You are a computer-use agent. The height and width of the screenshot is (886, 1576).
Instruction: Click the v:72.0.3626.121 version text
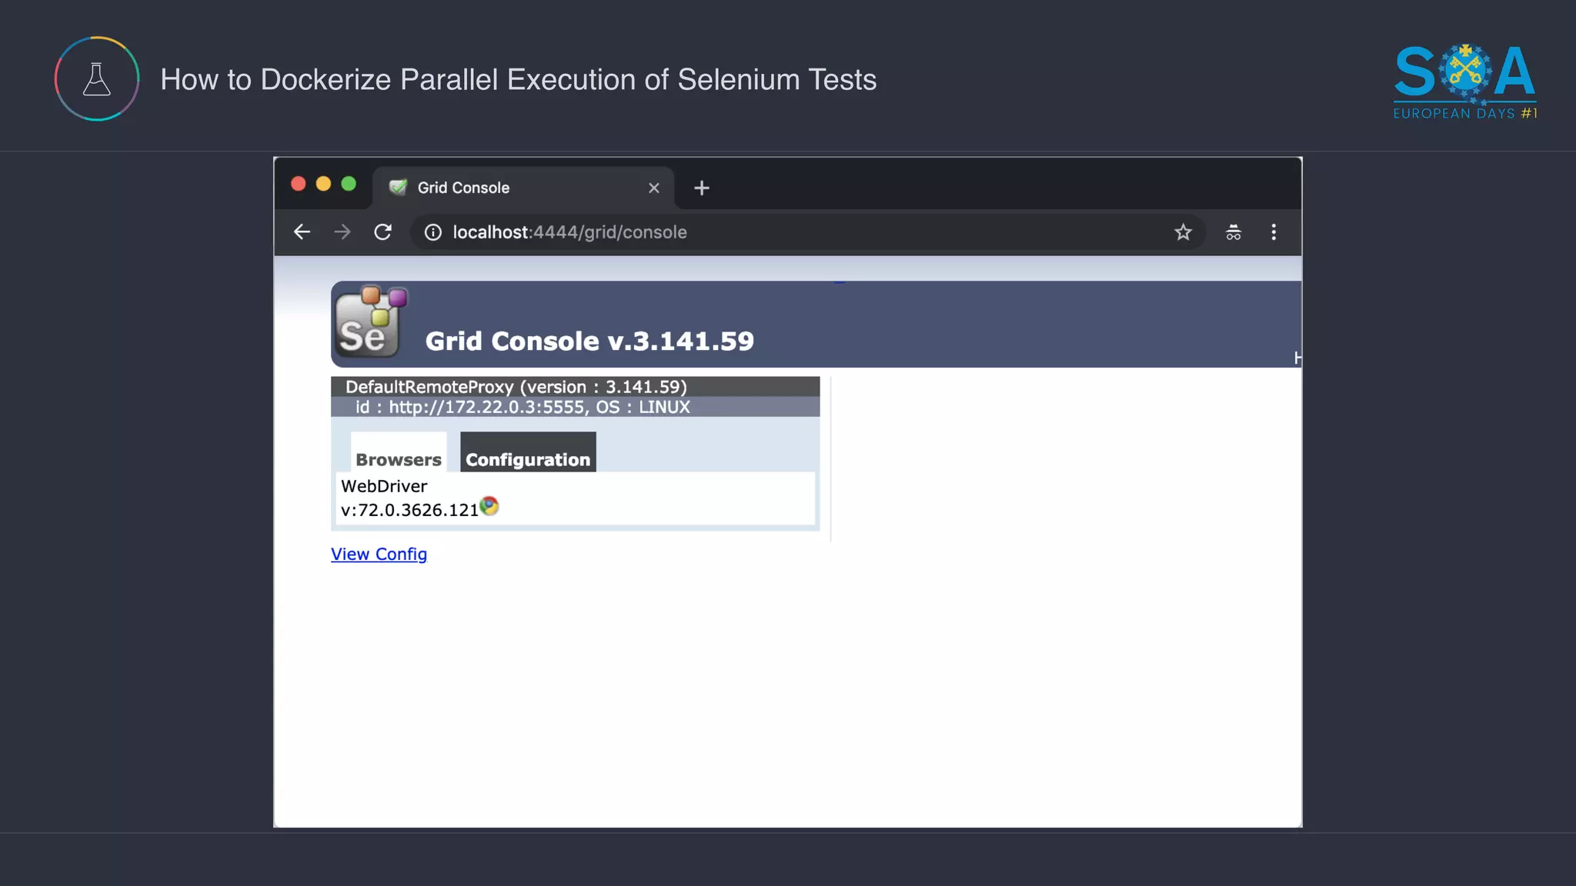(409, 510)
